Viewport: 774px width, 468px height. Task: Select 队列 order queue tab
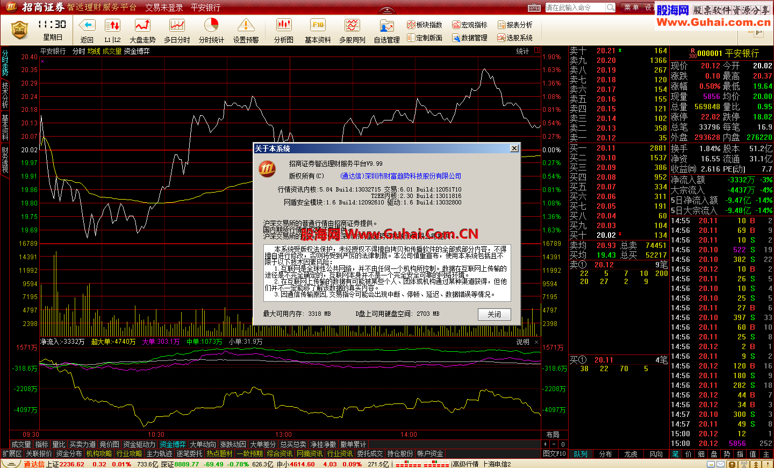580,455
